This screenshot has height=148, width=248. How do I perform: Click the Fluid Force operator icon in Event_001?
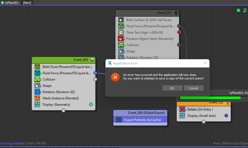coord(121,26)
